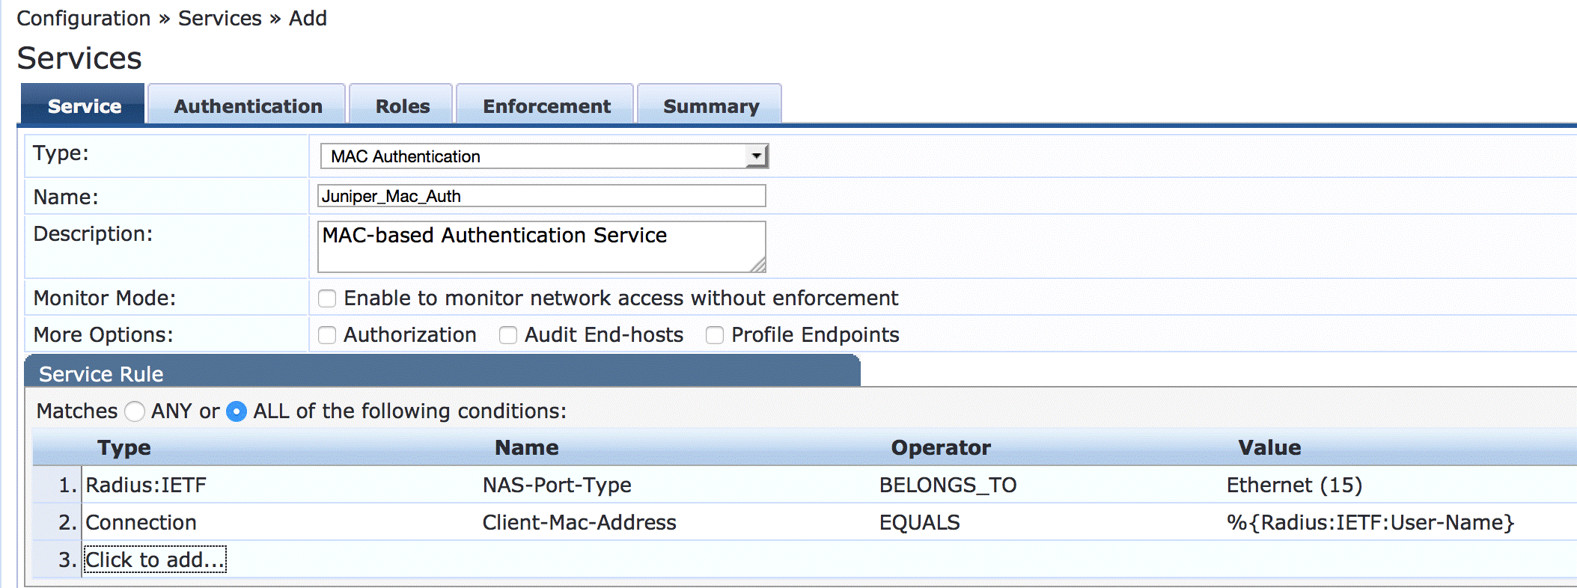This screenshot has height=588, width=1577.
Task: Select the Radius:IETF rule row
Action: [146, 486]
